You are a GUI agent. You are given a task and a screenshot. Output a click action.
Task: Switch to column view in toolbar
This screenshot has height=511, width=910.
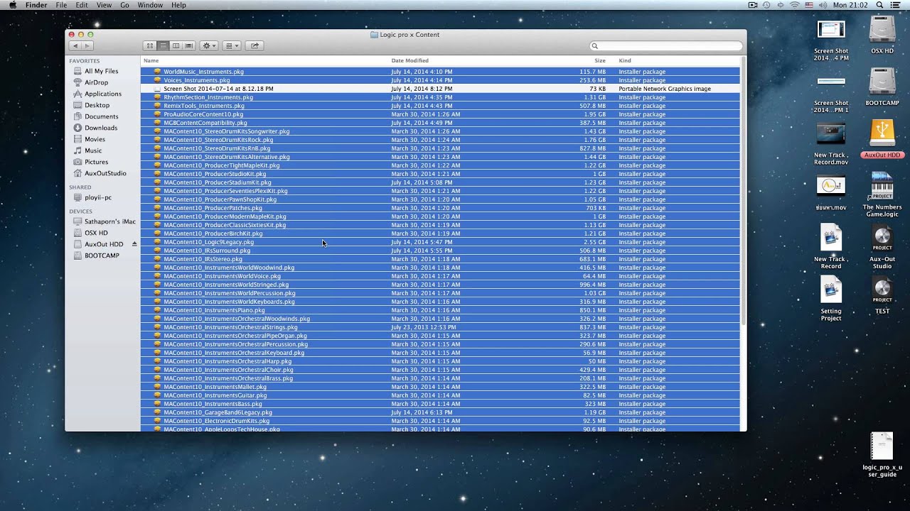coord(176,45)
